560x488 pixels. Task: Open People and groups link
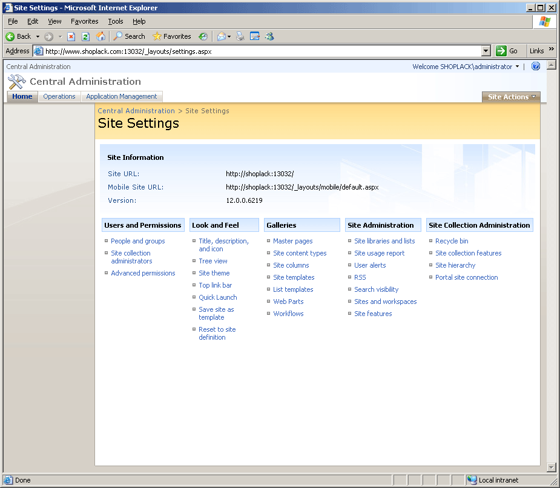[138, 241]
